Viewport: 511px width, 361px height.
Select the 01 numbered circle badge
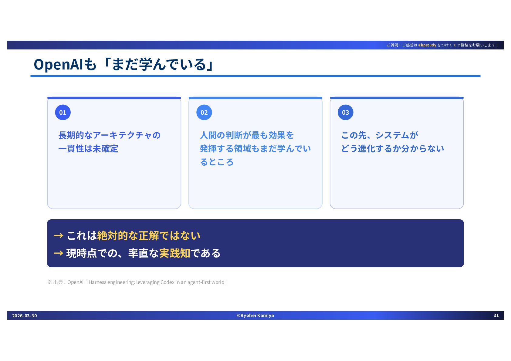[x=63, y=112]
